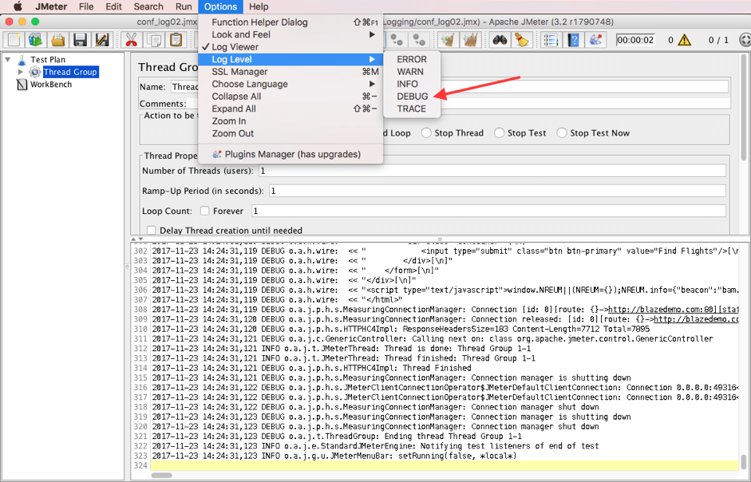This screenshot has height=482, width=751.
Task: Click the Help book icon
Action: tap(573, 40)
